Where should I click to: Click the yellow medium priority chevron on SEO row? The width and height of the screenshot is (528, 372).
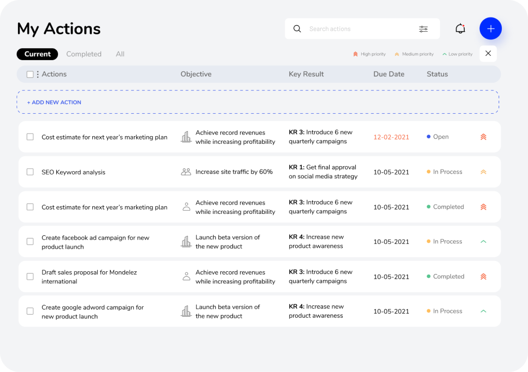[483, 171]
